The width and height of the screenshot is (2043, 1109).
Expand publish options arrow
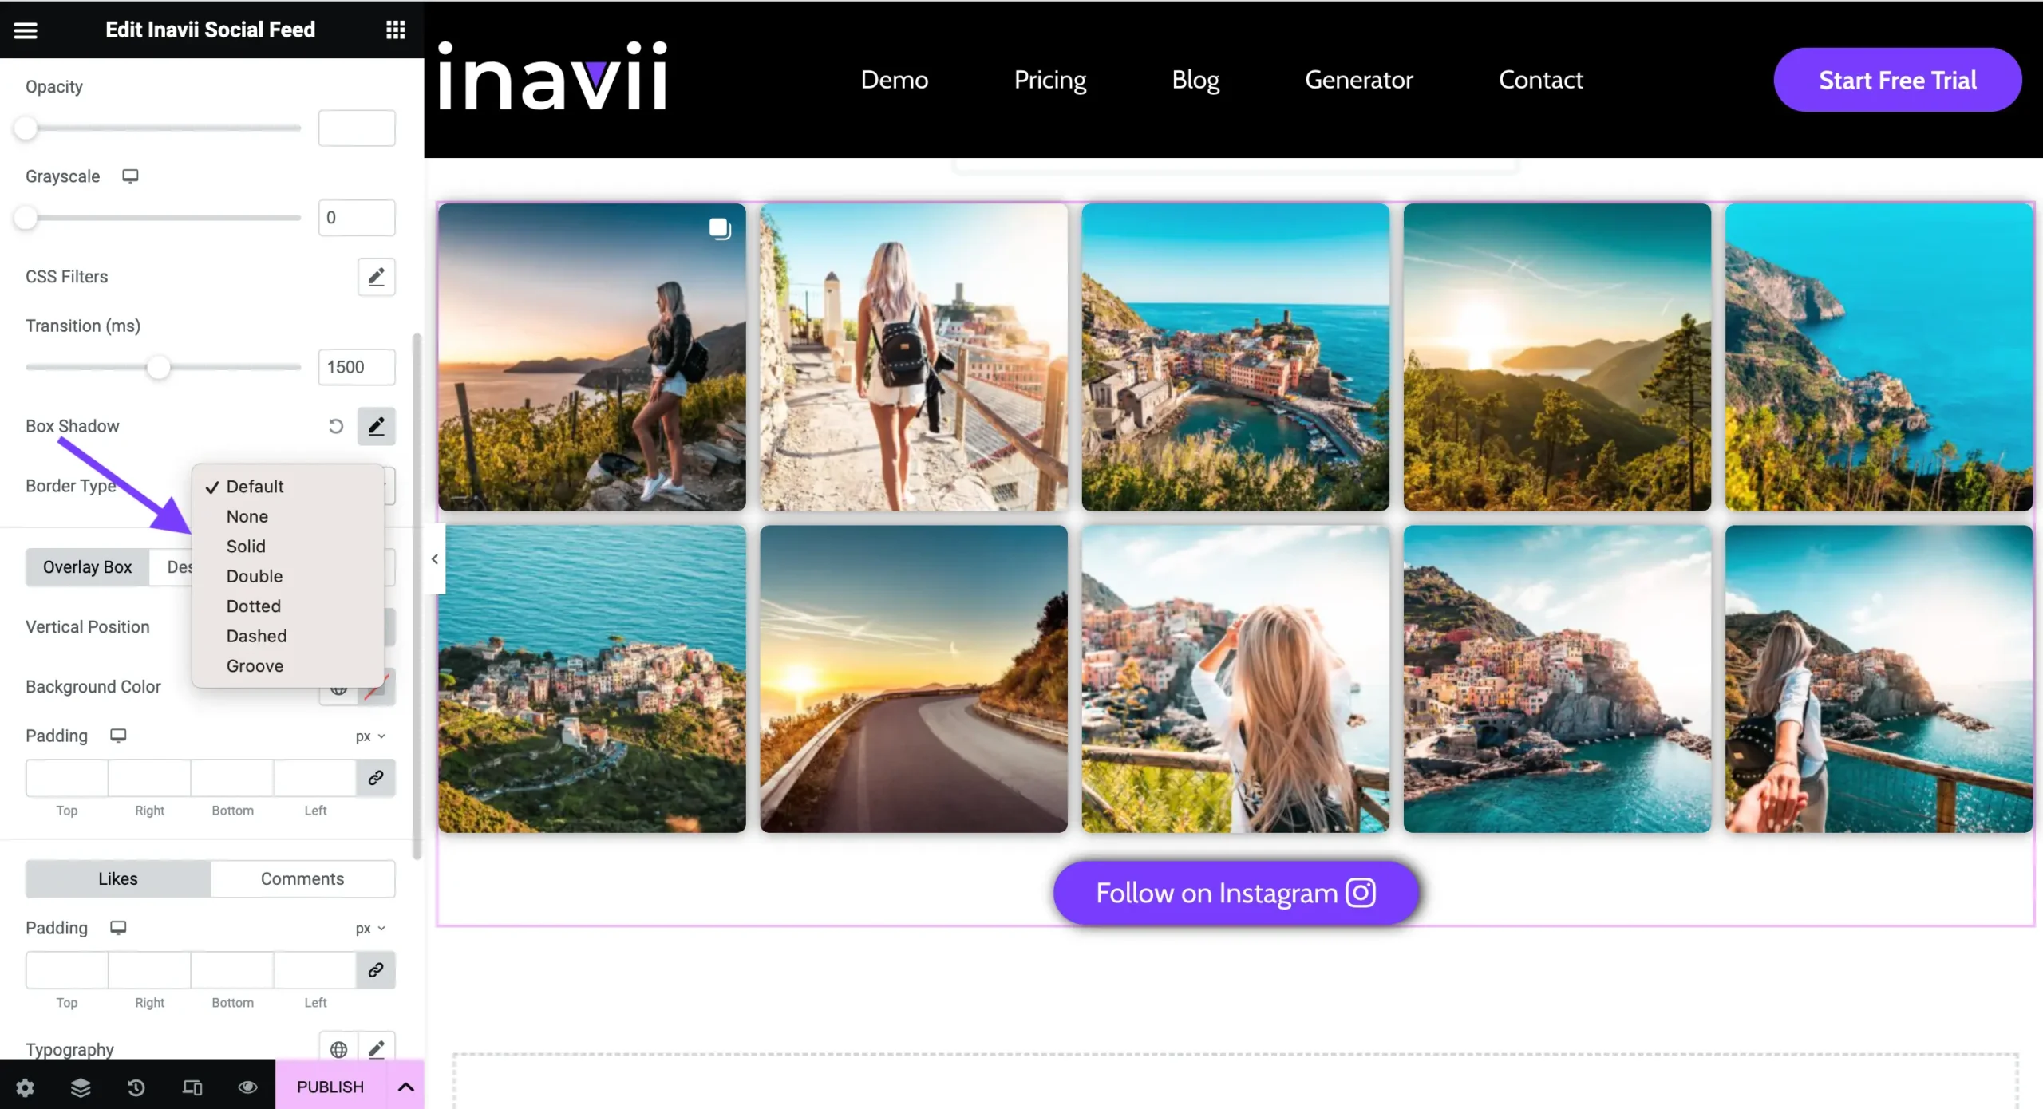pos(405,1087)
